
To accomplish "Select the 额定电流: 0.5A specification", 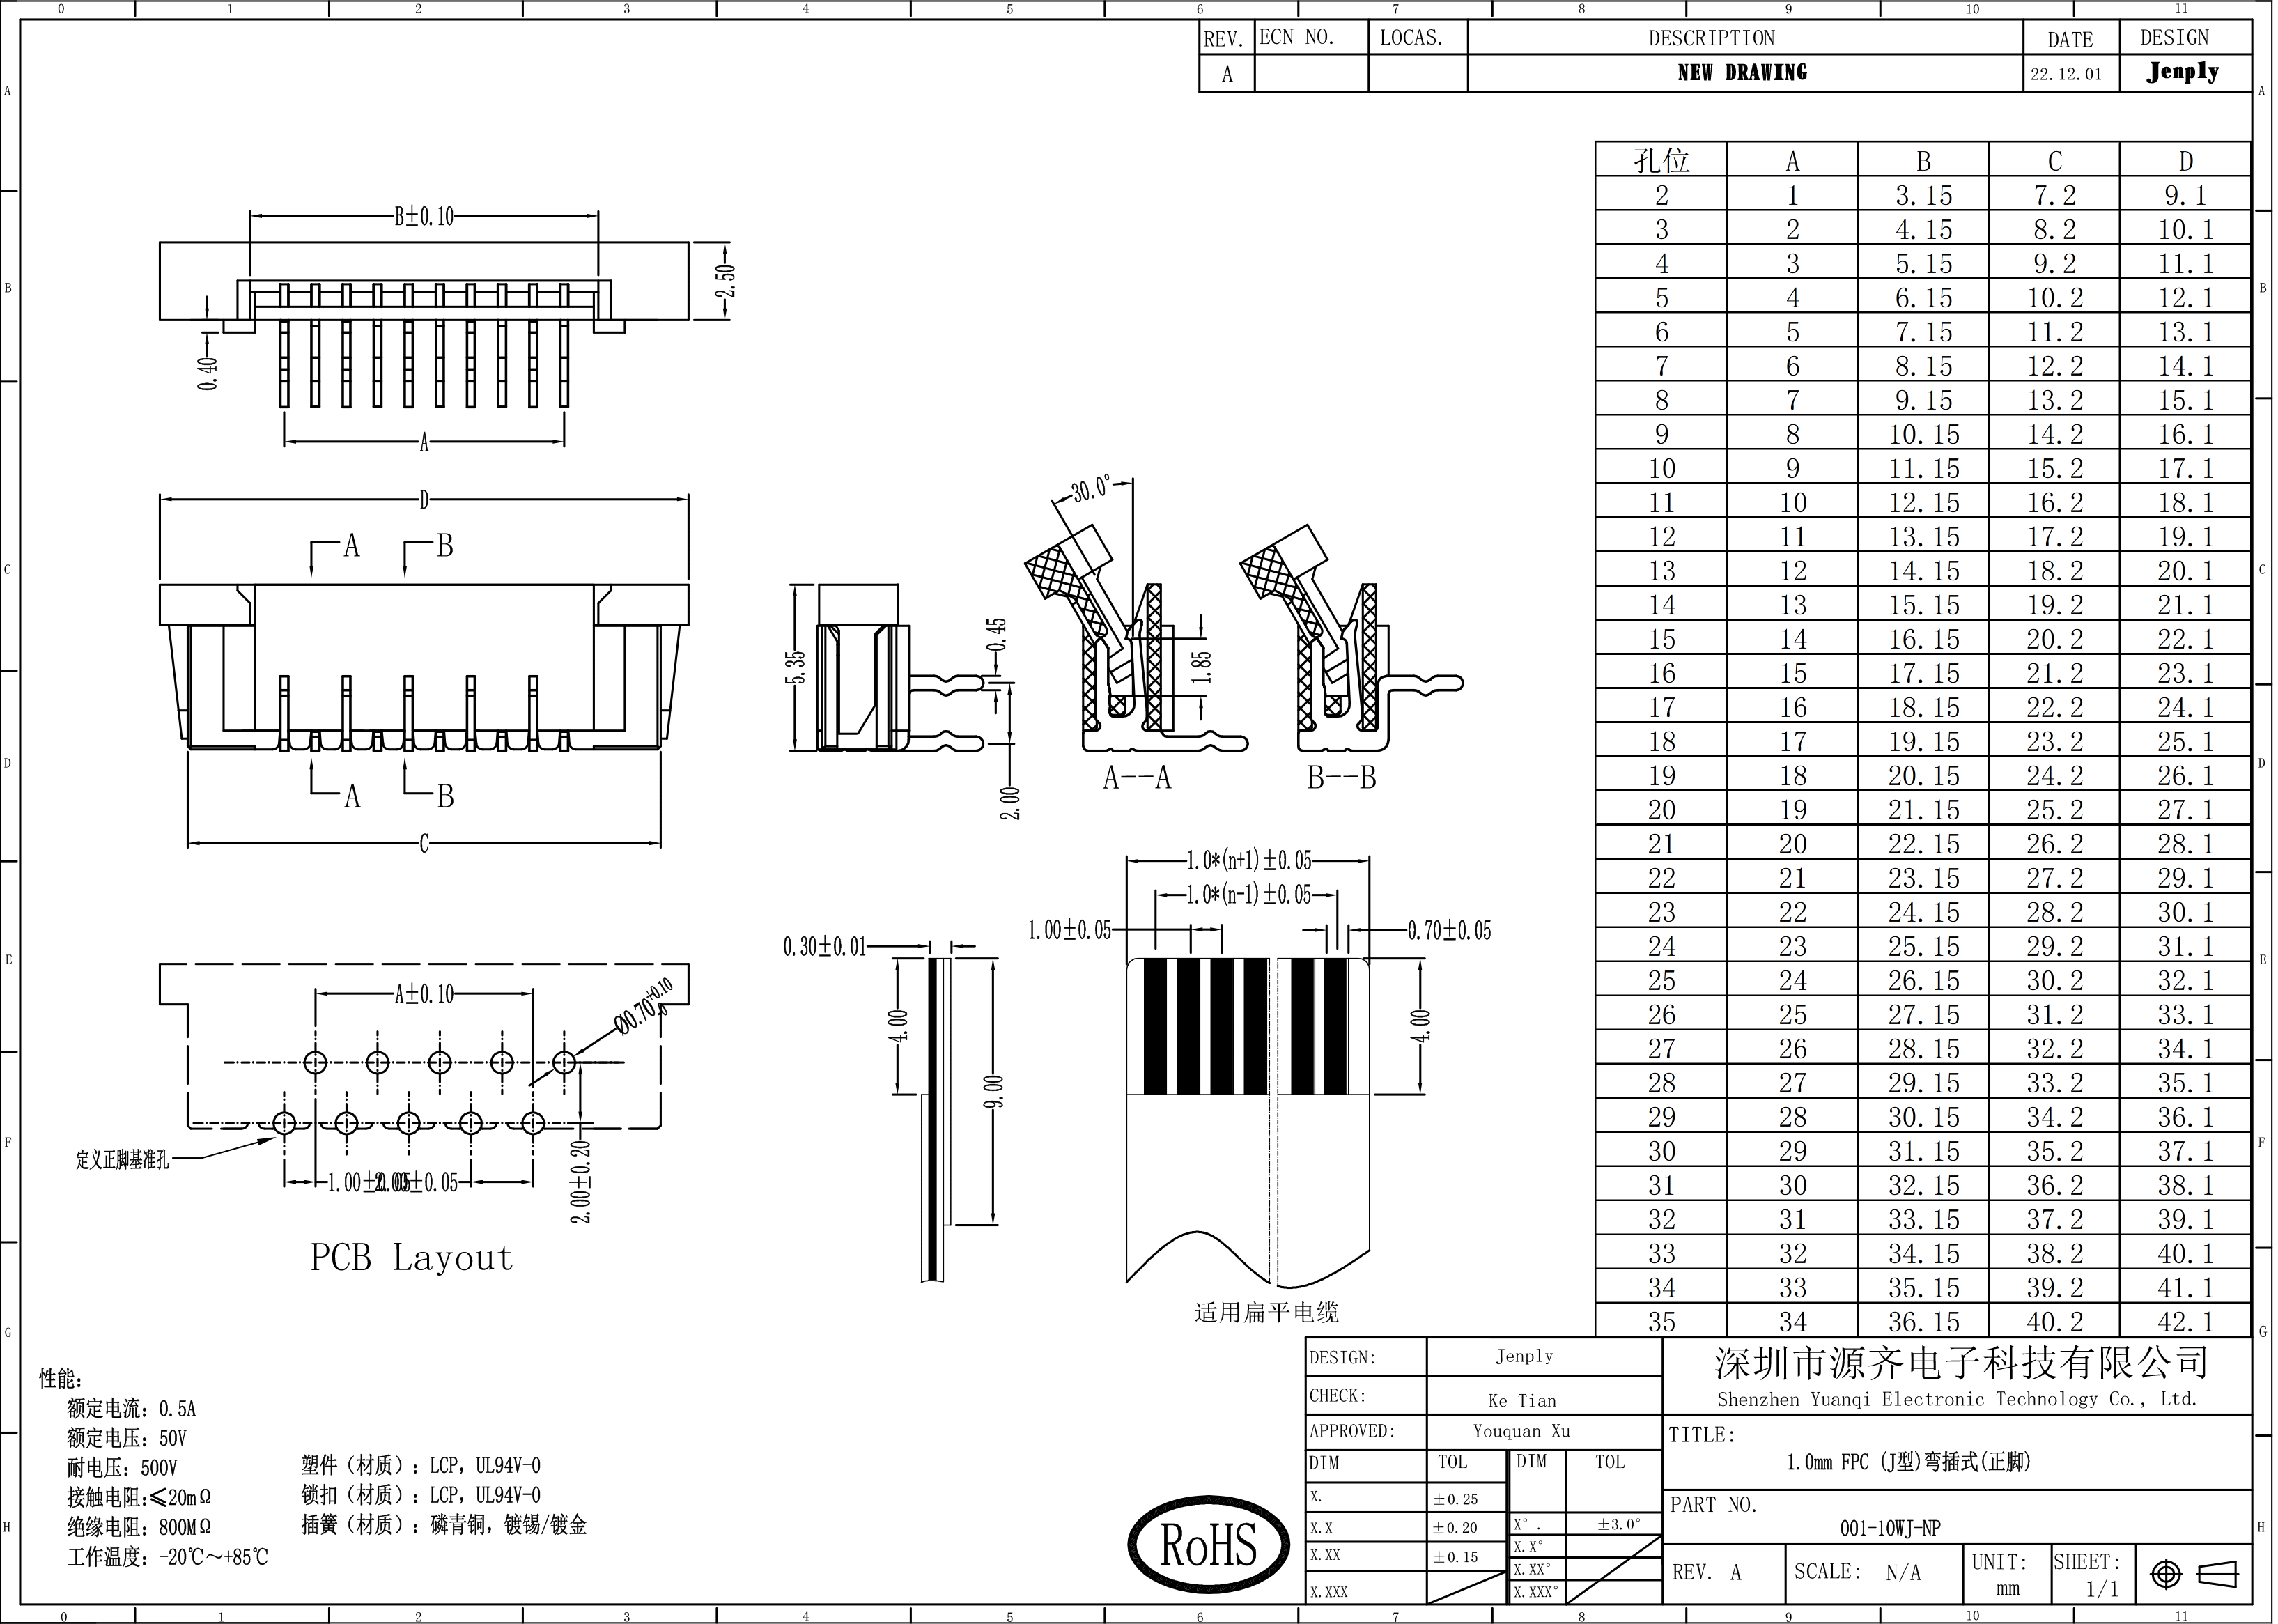I will (131, 1409).
